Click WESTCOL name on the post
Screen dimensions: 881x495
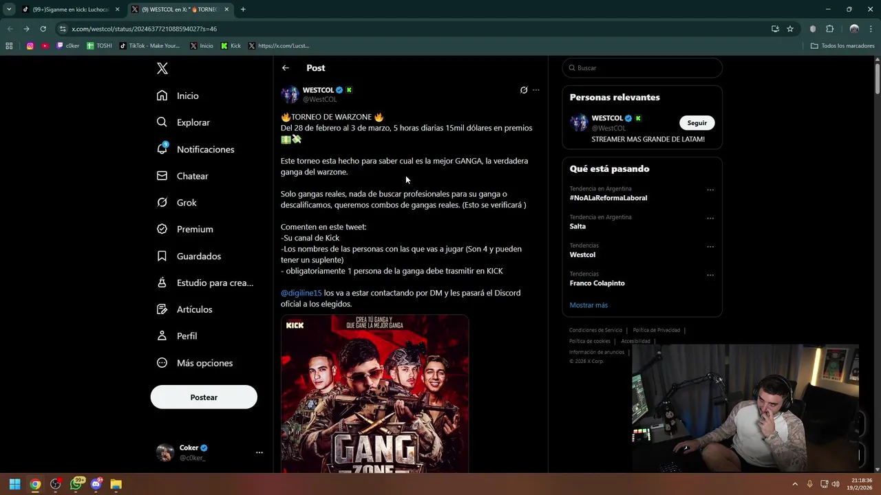click(x=318, y=90)
